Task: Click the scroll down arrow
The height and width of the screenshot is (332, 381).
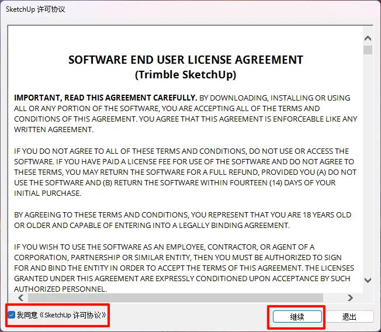Action: (368, 280)
